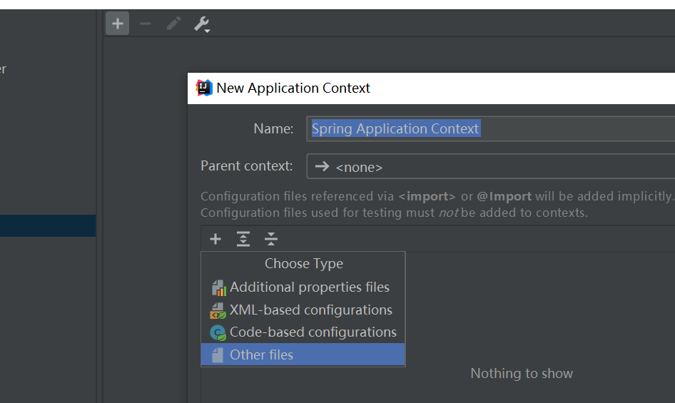Select Other files in the Choose Type list
Image resolution: width=675 pixels, height=403 pixels.
(x=303, y=354)
